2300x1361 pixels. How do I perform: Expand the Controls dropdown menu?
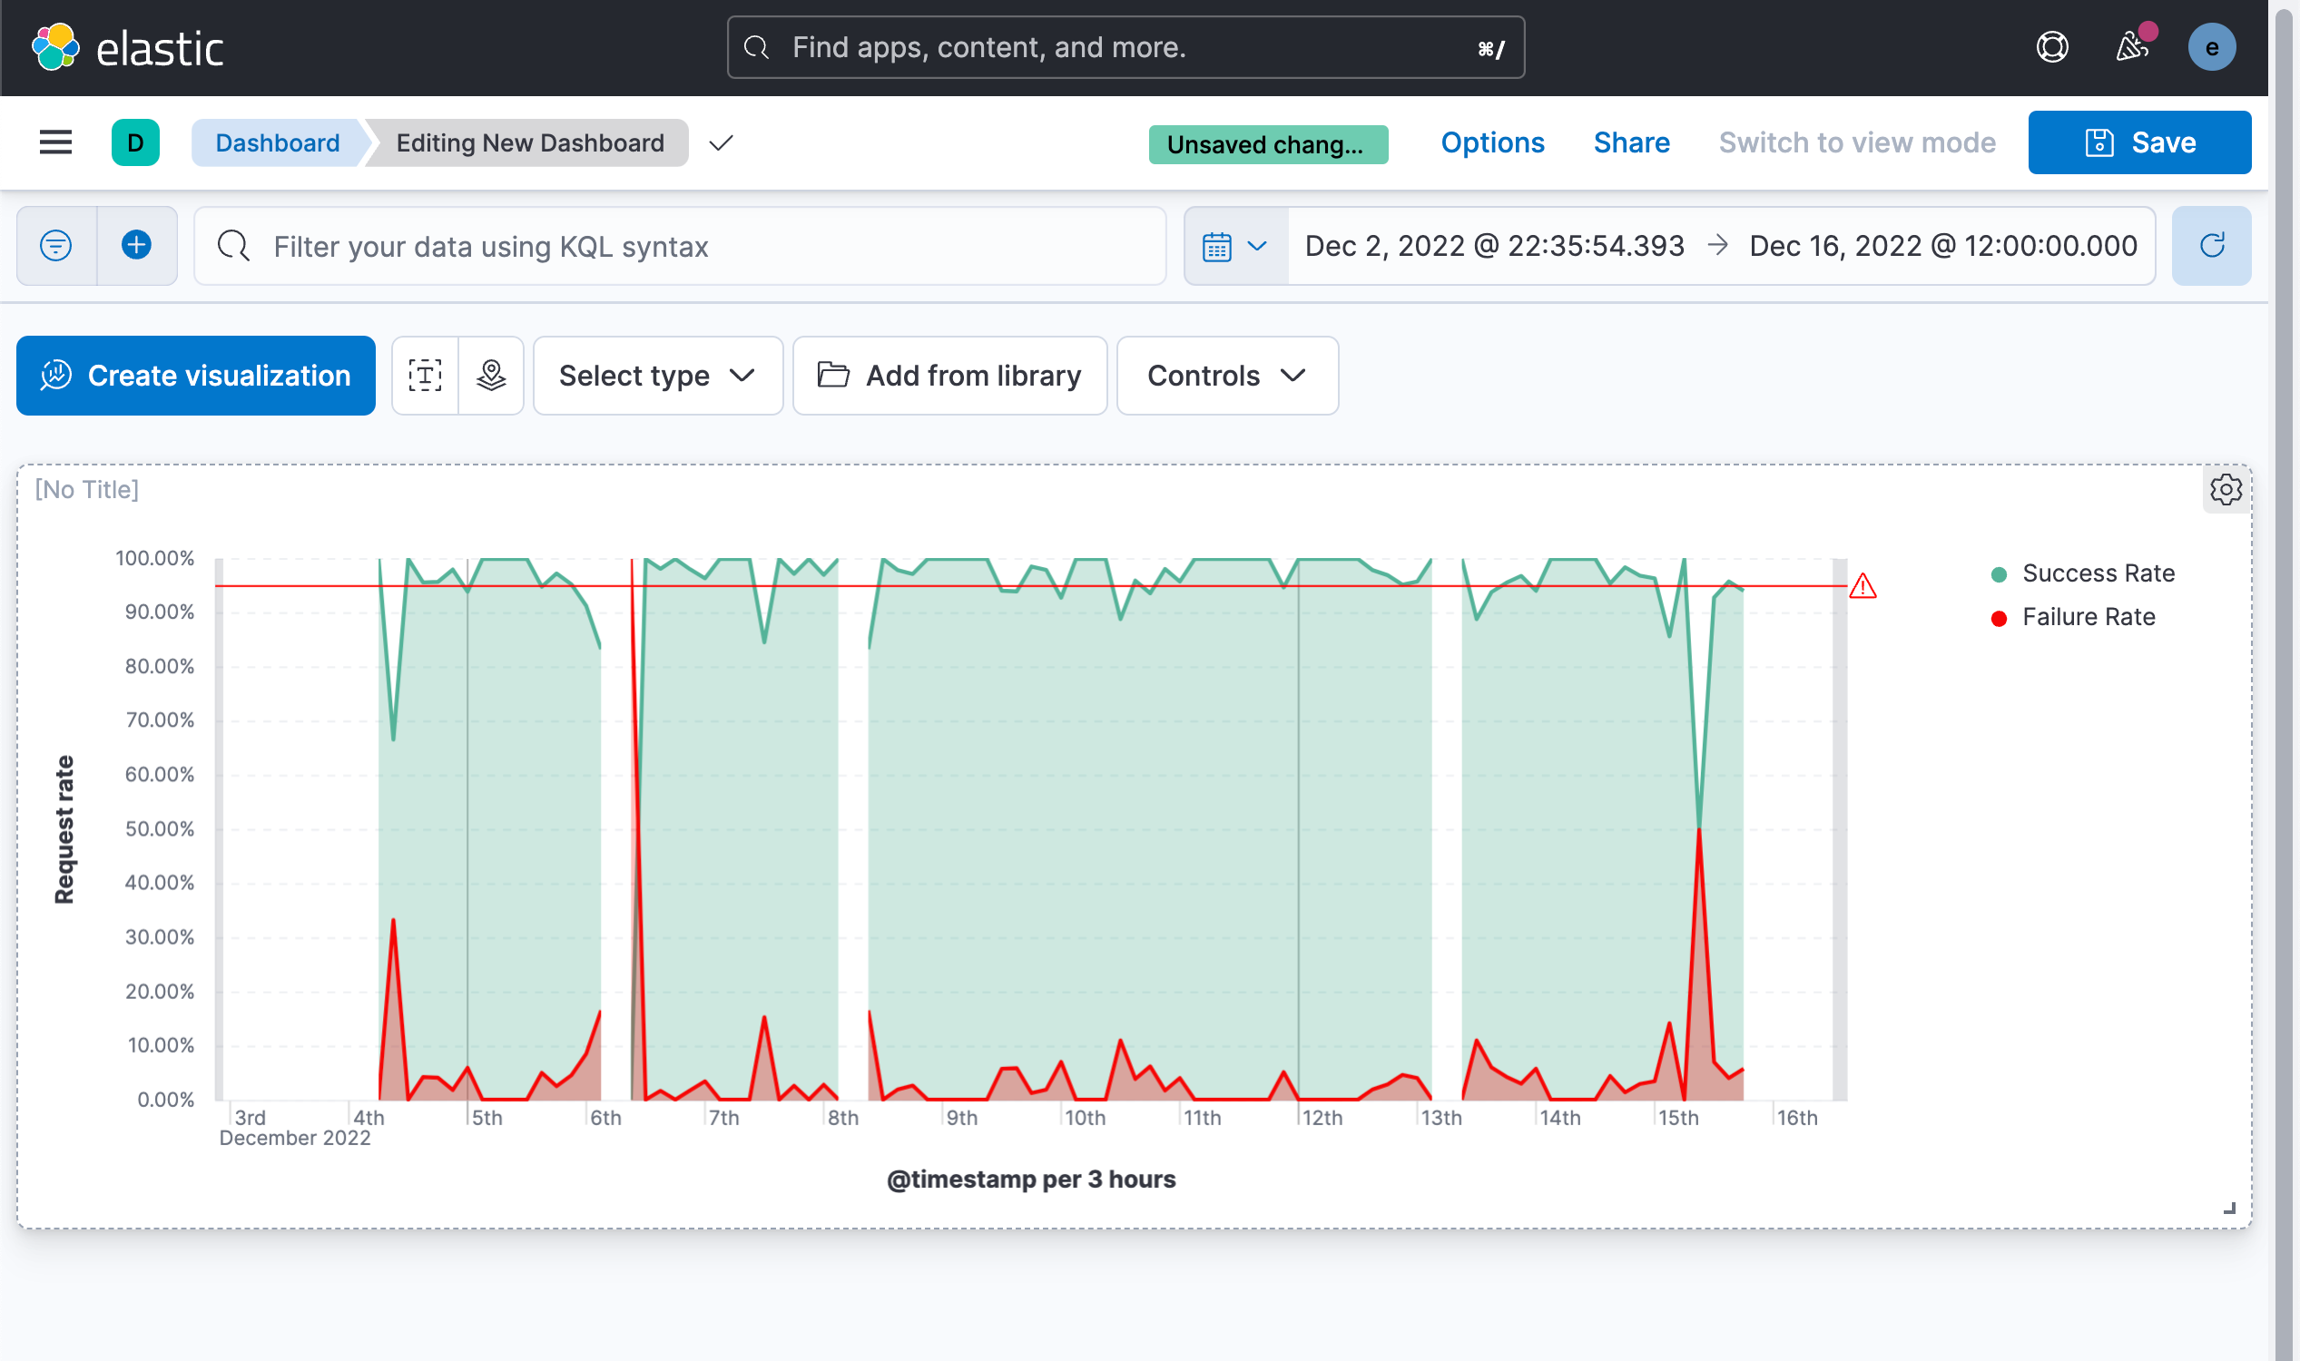pyautogui.click(x=1225, y=374)
